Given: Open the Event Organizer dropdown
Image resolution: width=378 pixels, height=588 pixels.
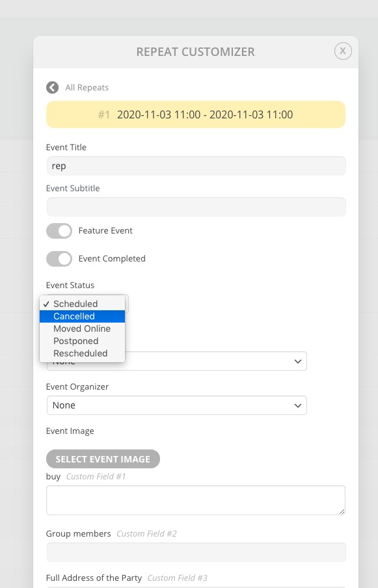Looking at the screenshot, I should 176,405.
